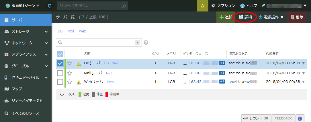Click the +1 interface badge for Mailサーバ

[222, 73]
